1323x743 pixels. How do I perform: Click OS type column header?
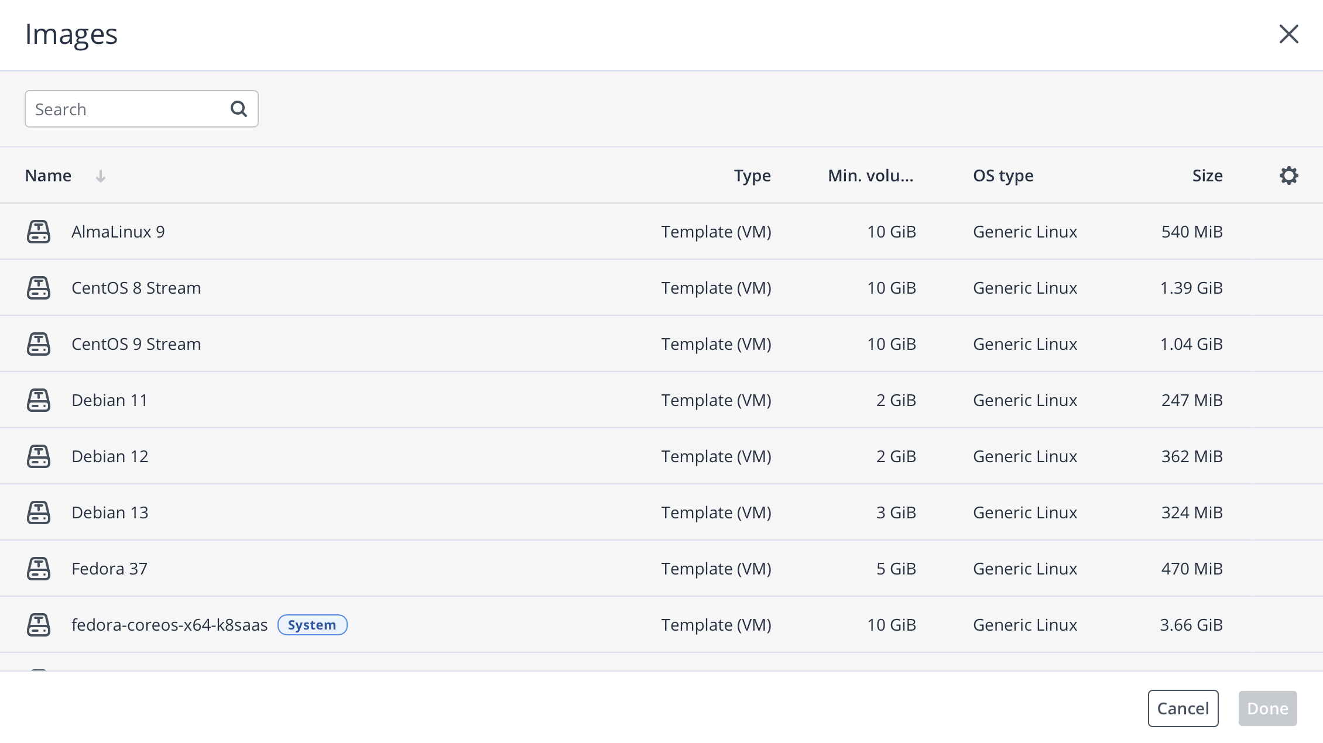pyautogui.click(x=1003, y=176)
